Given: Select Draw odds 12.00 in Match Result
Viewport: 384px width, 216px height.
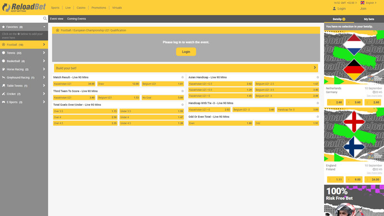Looking at the screenshot, I should (119, 84).
